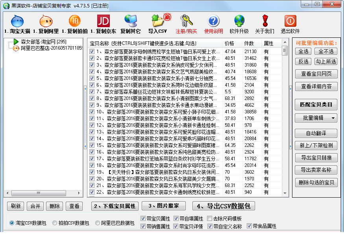The image size is (344, 241).
Task: Uncheck row 7 蕾丝花边短袜 checkbox
Action: [x=92, y=91]
